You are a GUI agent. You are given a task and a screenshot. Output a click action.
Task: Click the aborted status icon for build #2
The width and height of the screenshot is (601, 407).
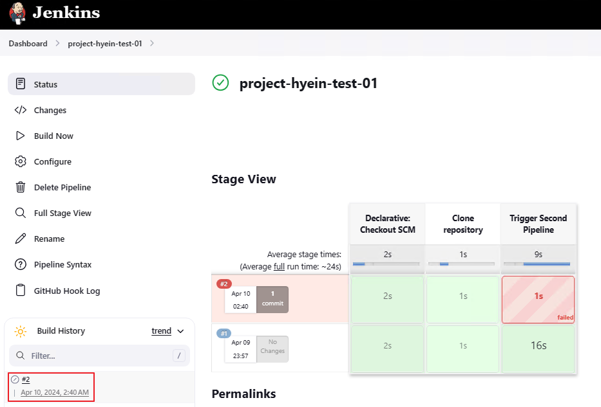coord(15,379)
